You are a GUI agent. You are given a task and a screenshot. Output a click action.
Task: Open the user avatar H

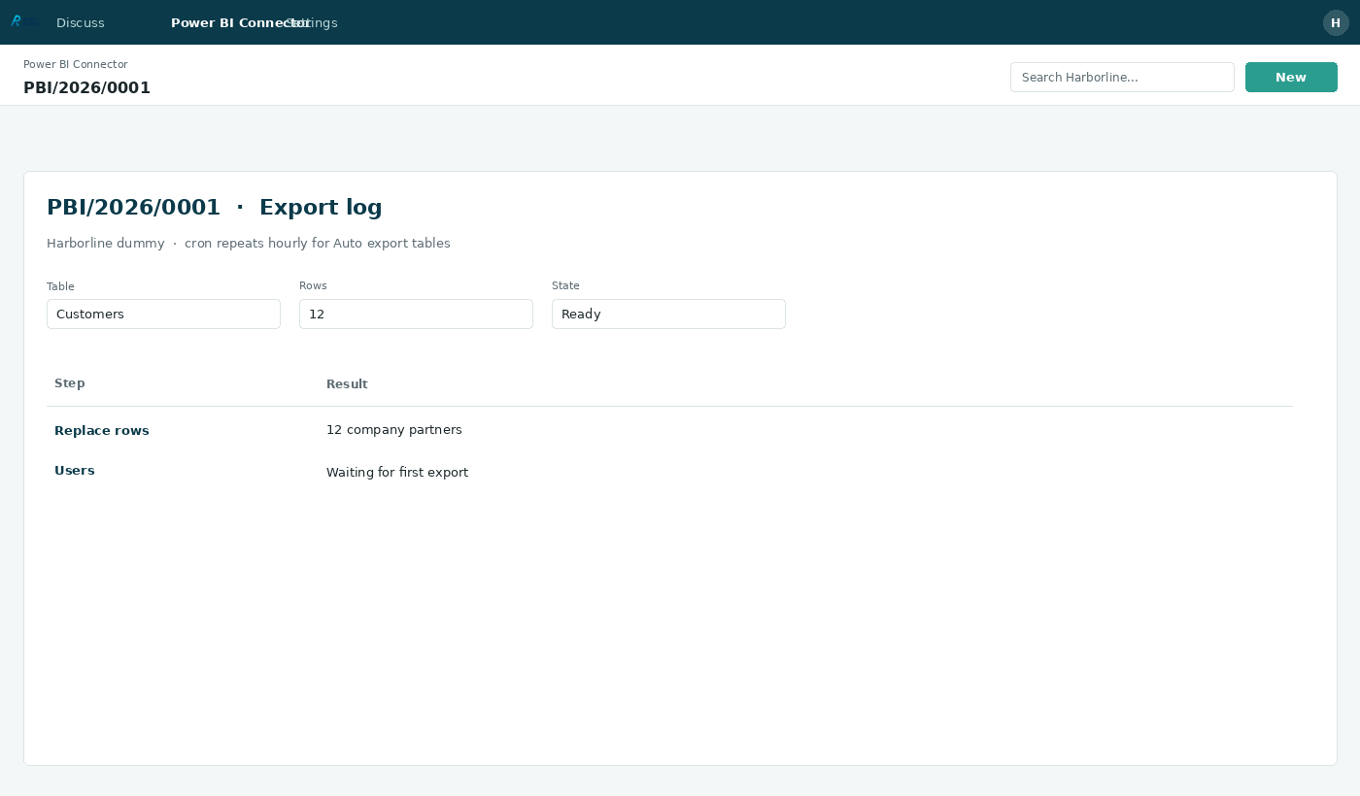1336,22
